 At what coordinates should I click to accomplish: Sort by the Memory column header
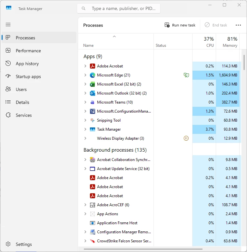point(228,42)
